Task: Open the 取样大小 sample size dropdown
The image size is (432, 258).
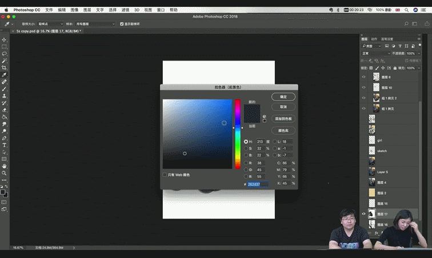Action: point(50,24)
